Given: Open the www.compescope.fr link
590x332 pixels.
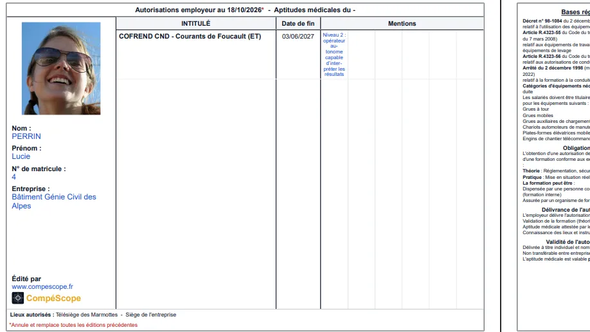Looking at the screenshot, I should click(42, 287).
